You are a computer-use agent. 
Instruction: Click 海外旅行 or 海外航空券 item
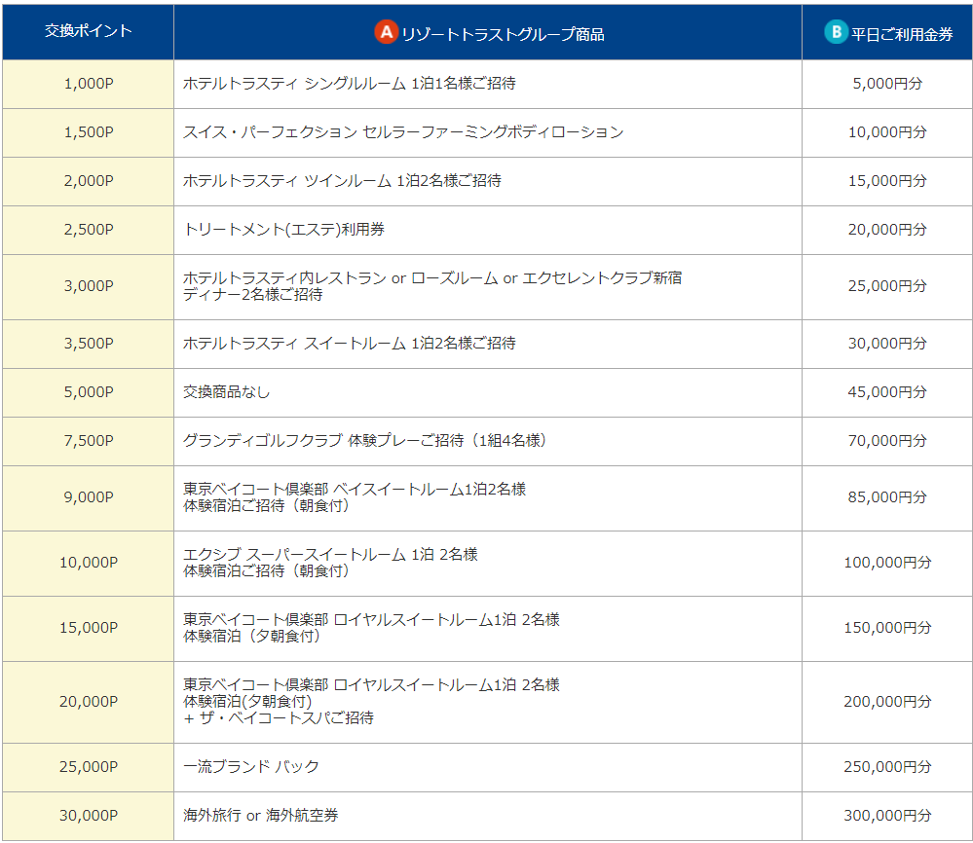(261, 815)
